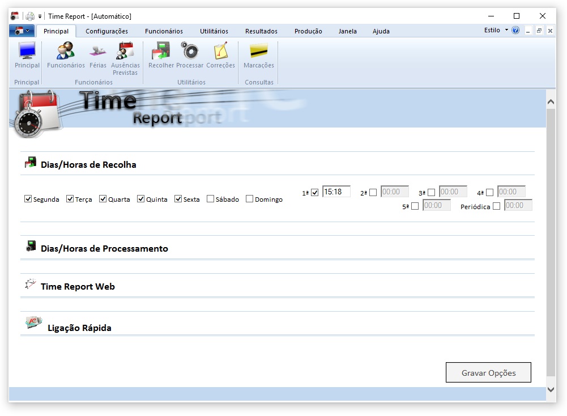Minimize the inner document window
The width and height of the screenshot is (567, 416).
tap(528, 31)
